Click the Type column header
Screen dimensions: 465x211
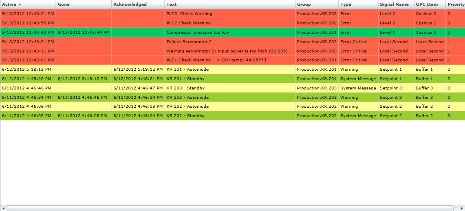point(346,4)
